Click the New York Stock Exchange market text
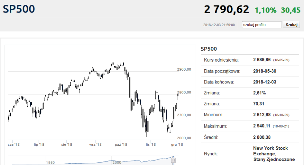Screen dimensions: 304x165 (274, 154)
